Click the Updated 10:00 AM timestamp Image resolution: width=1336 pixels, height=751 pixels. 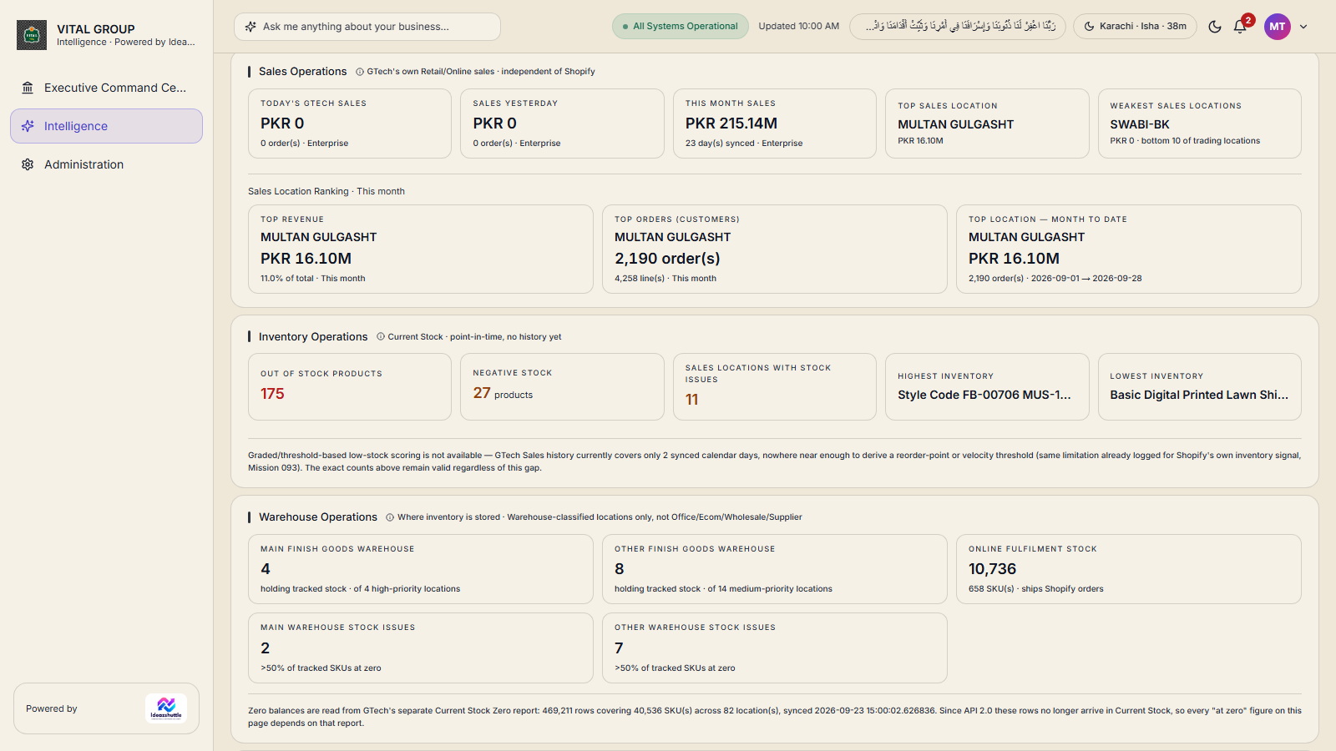pyautogui.click(x=799, y=26)
